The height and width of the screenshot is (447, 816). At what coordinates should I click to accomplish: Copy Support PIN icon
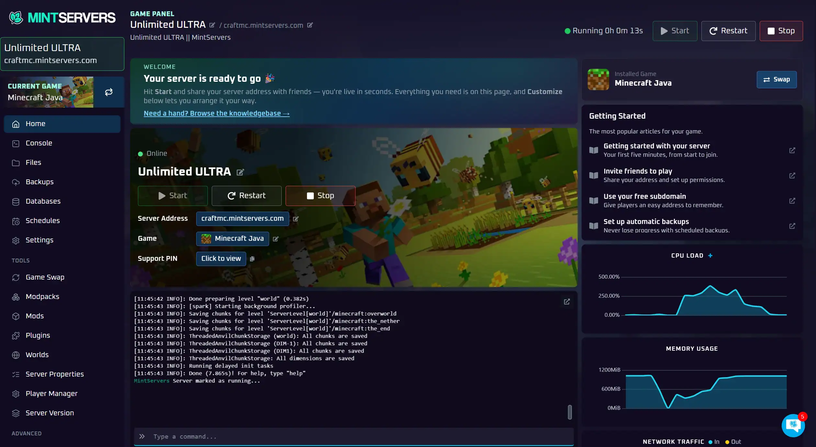252,259
